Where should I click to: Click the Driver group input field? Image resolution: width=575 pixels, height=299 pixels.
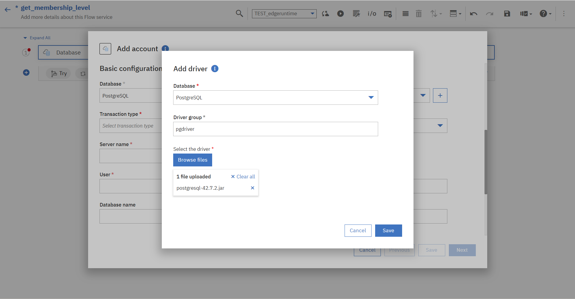276,129
